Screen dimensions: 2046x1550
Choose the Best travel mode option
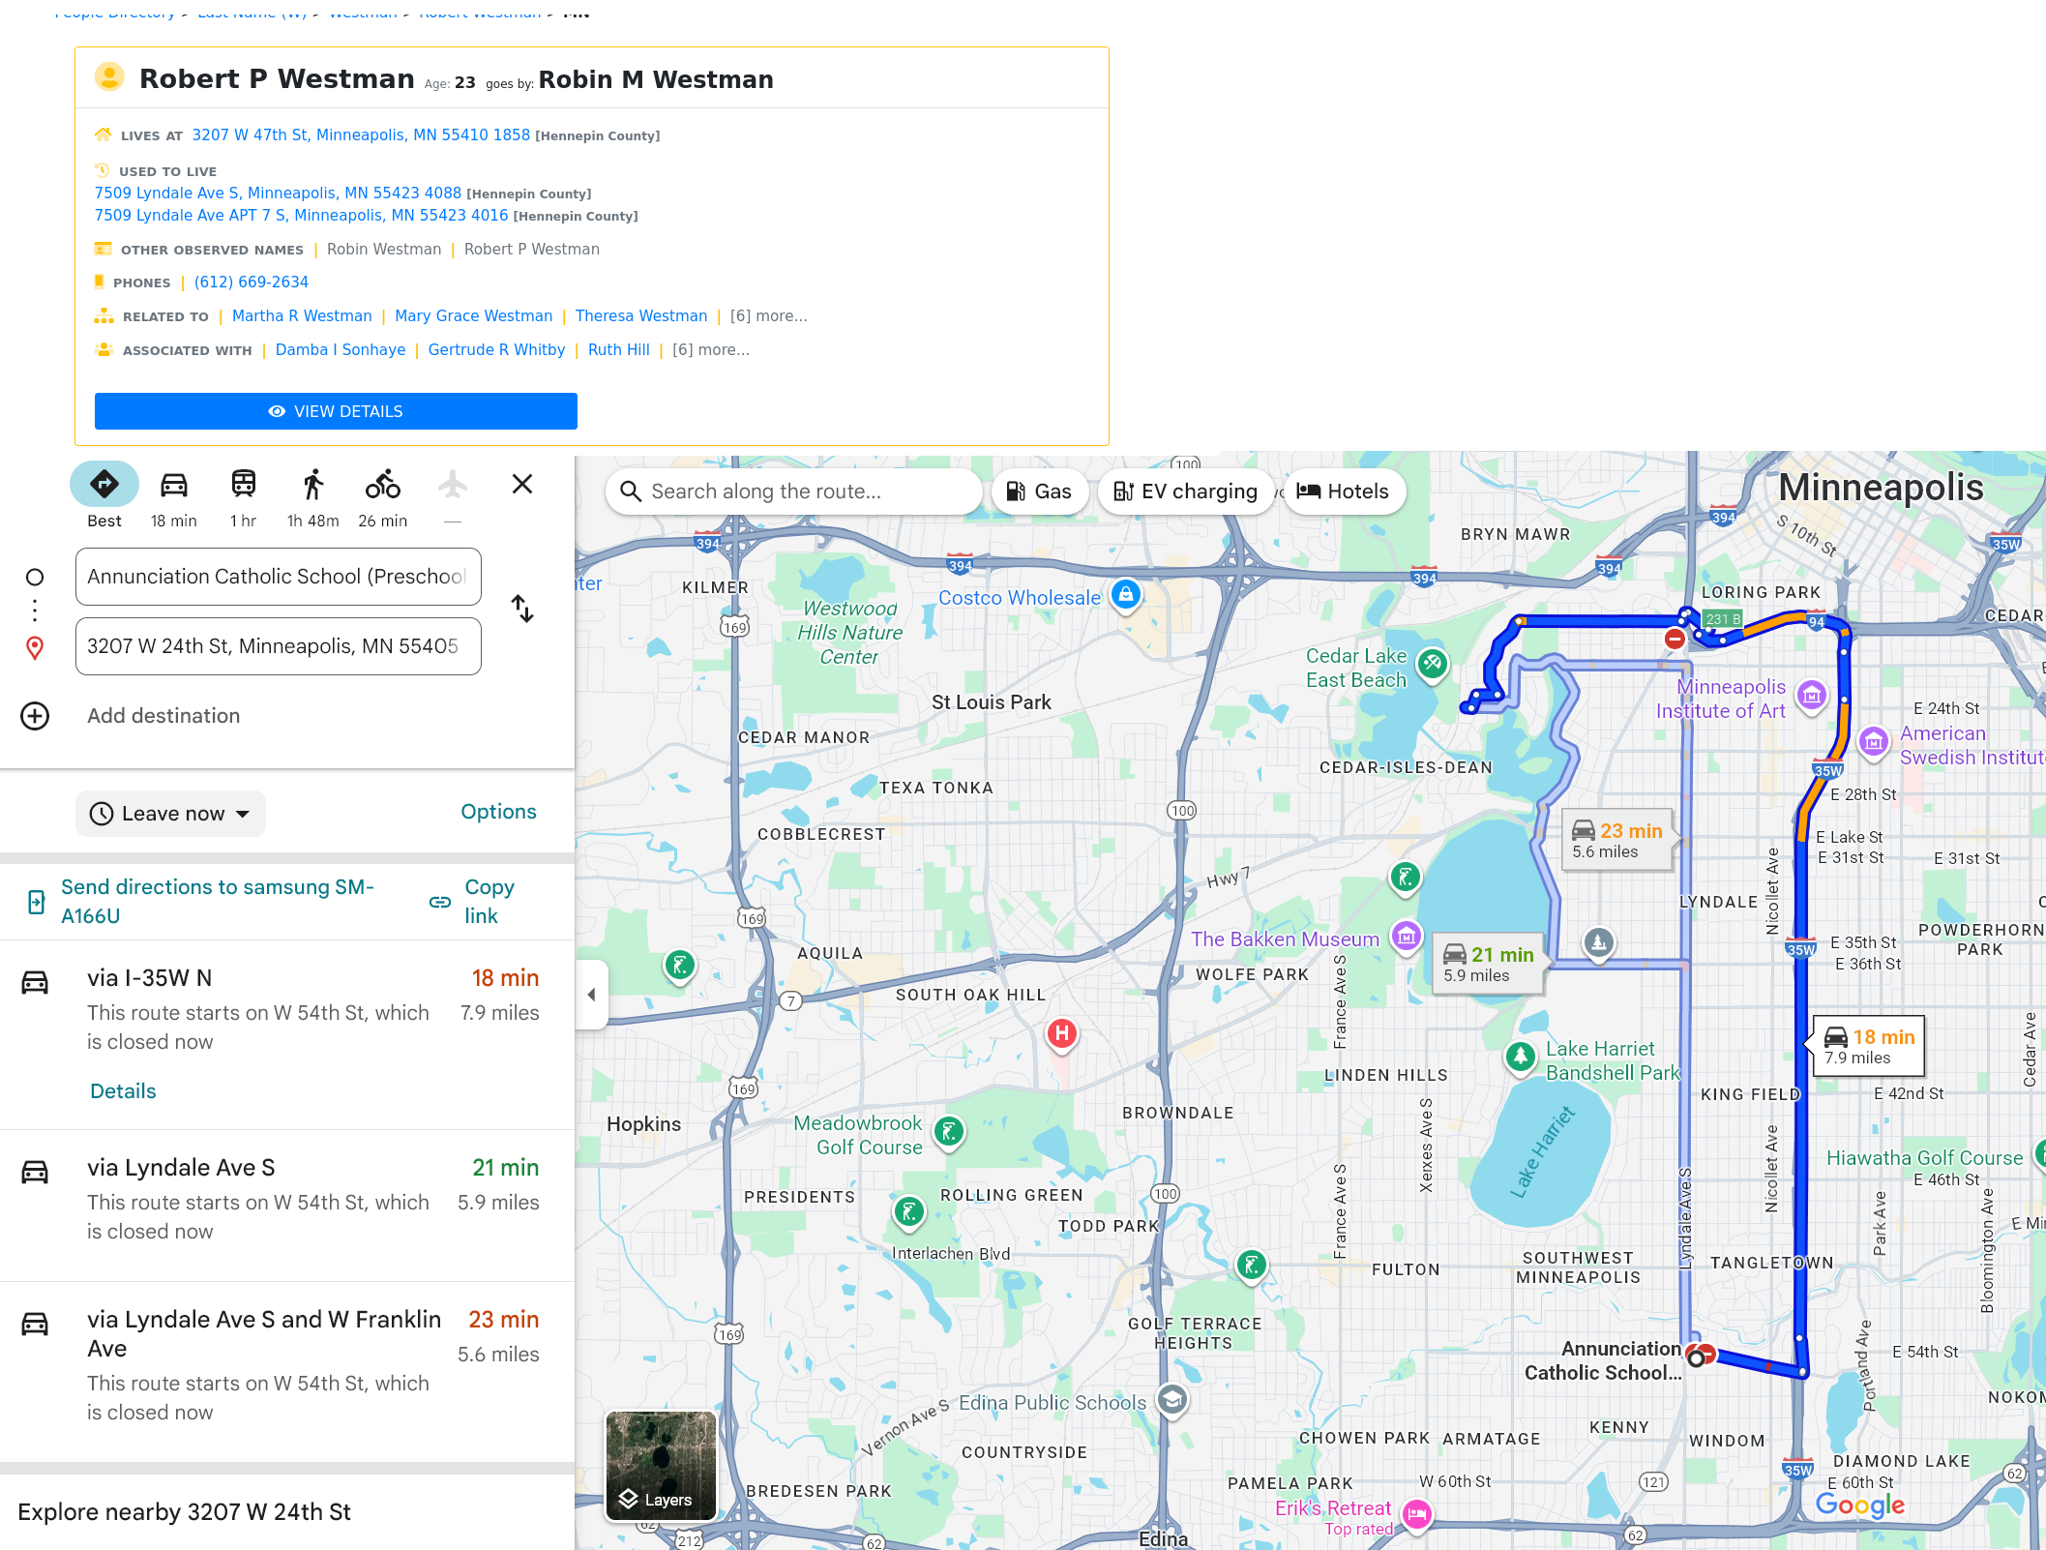[x=104, y=485]
